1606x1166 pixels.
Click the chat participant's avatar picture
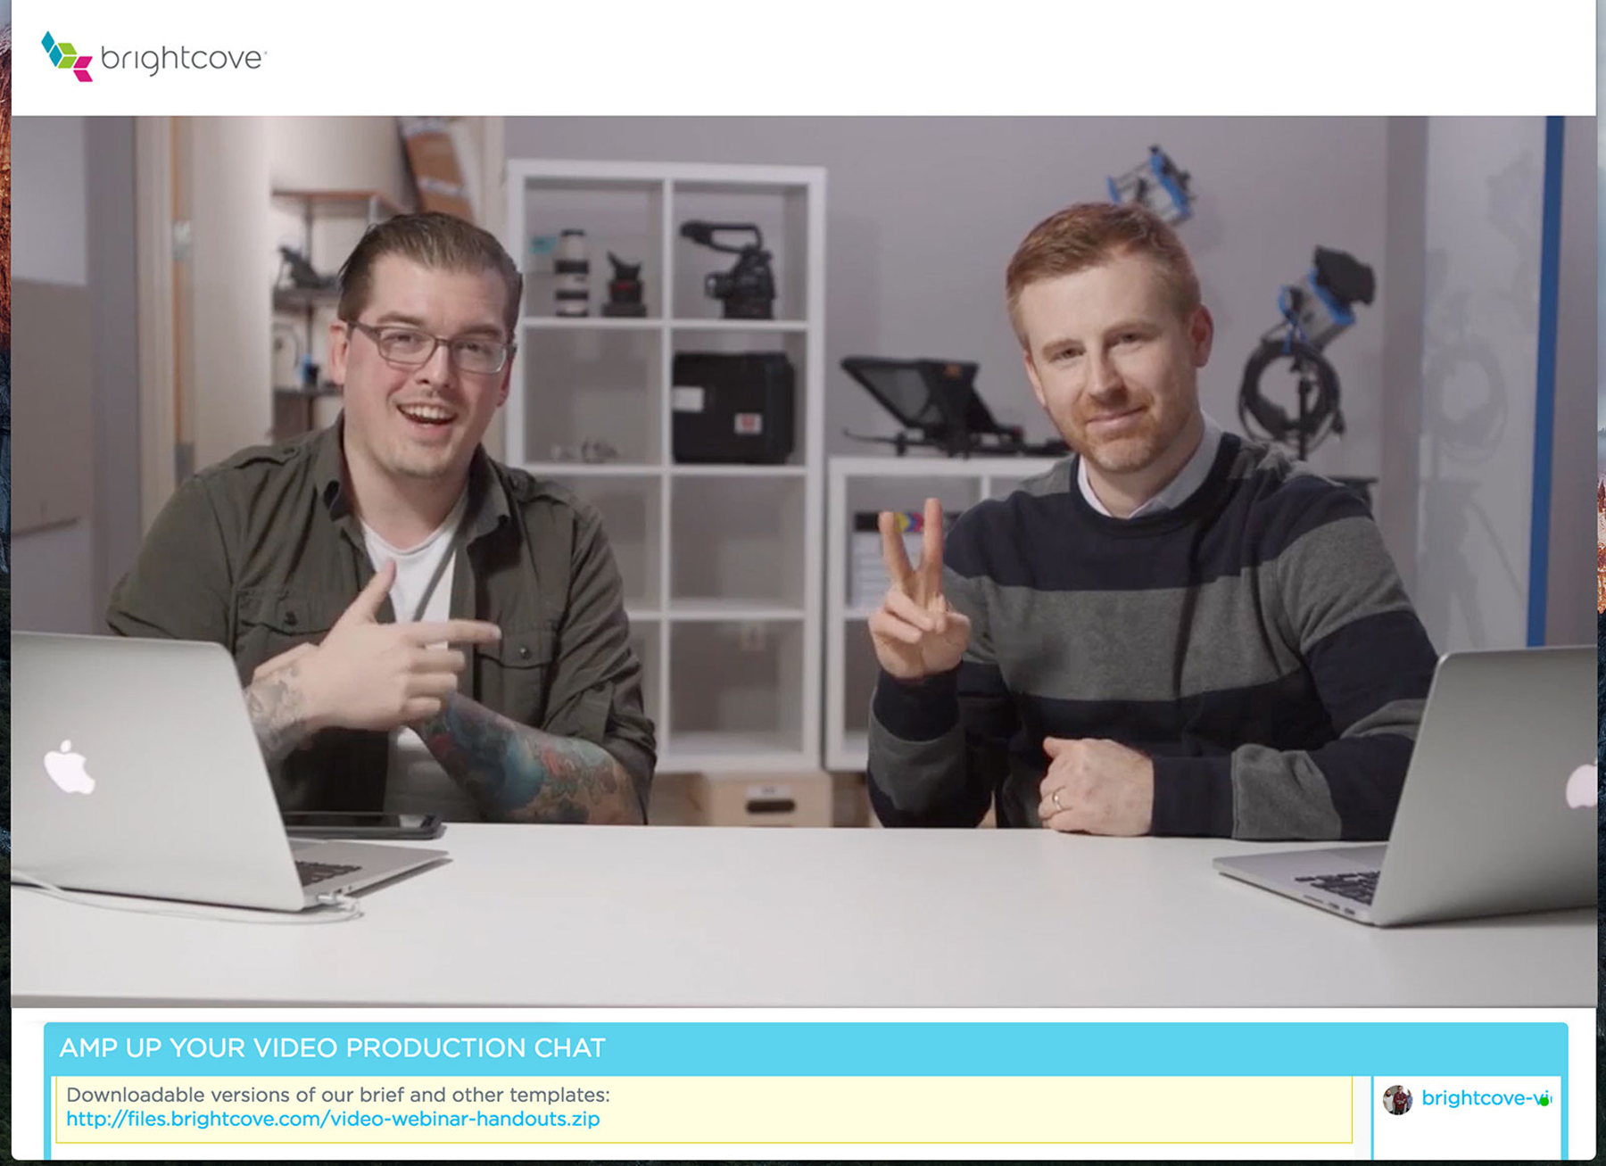(1397, 1099)
